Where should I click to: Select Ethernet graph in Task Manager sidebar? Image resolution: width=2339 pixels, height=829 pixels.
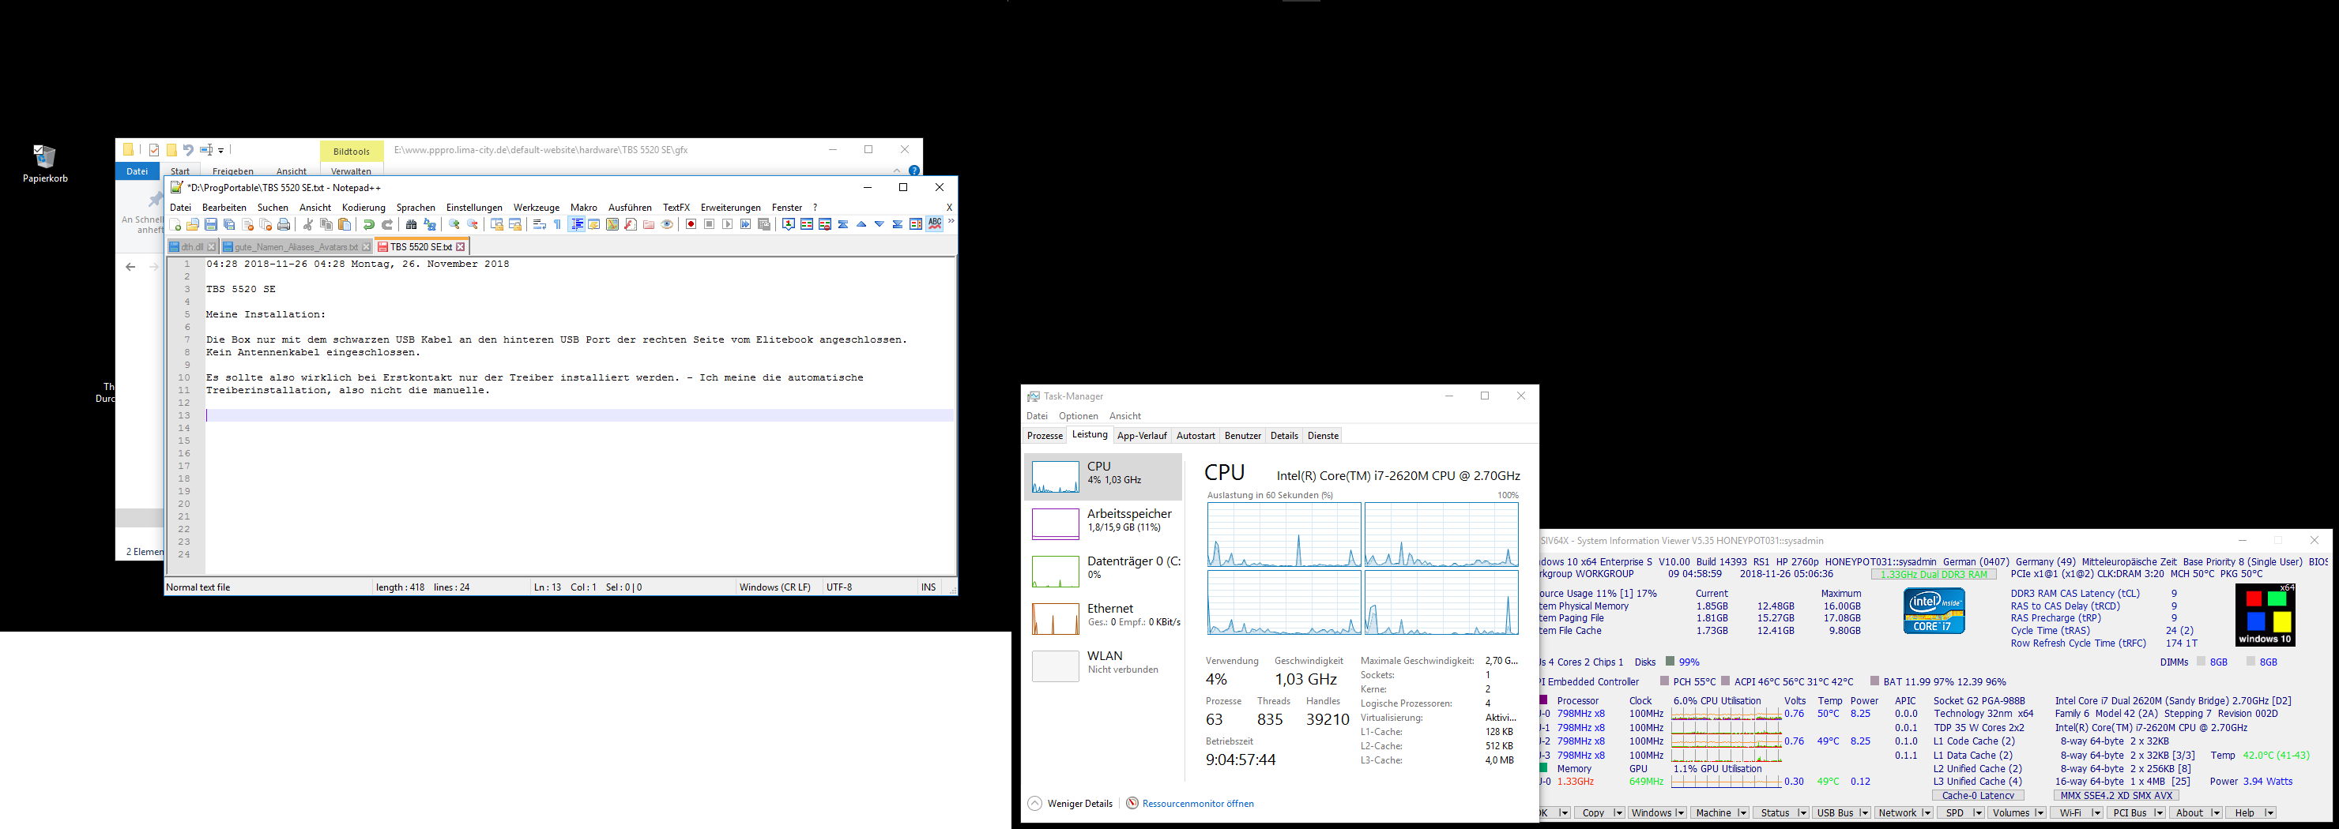[1103, 617]
